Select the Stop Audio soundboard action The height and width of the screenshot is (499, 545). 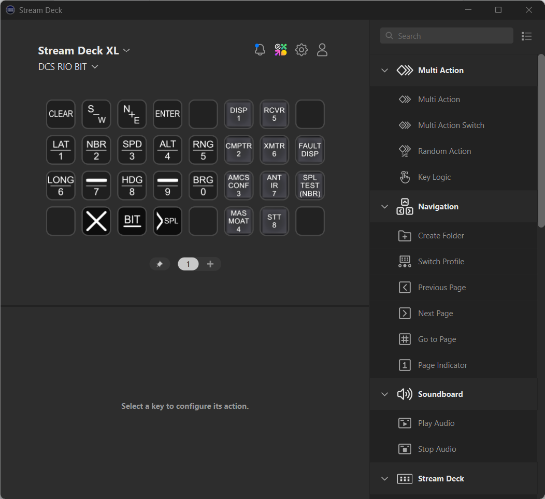point(436,449)
